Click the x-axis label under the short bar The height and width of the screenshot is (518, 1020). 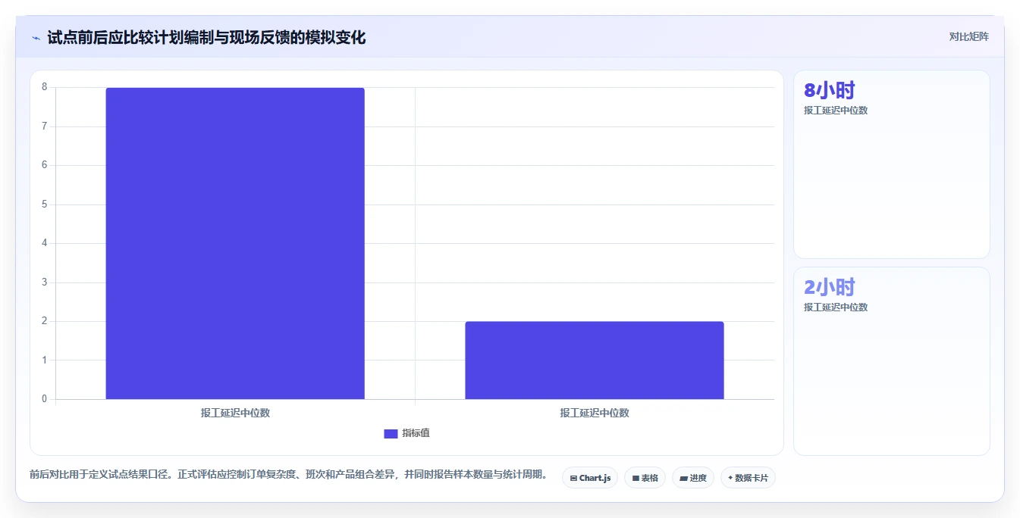click(x=595, y=413)
